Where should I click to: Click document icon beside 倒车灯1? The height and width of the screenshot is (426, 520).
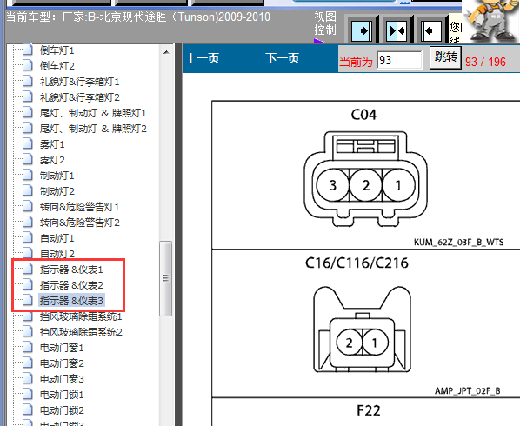click(x=28, y=50)
